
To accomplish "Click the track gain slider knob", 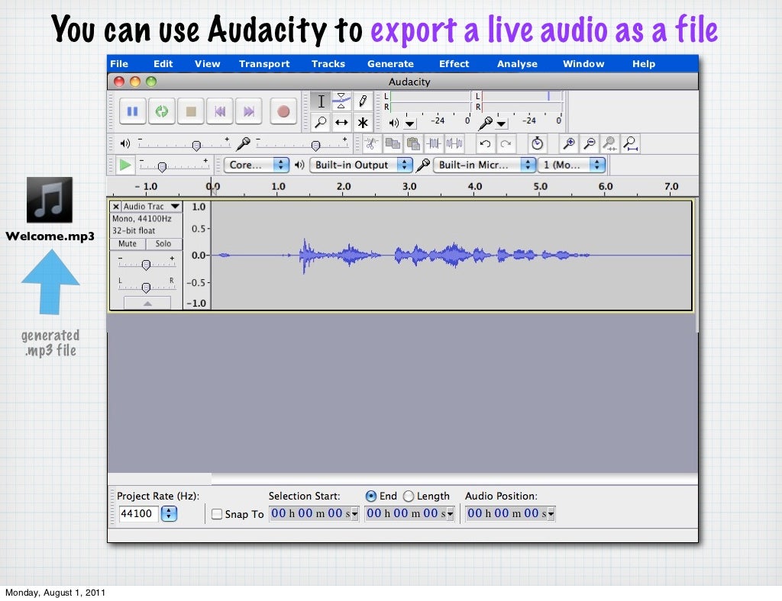I will (x=146, y=265).
